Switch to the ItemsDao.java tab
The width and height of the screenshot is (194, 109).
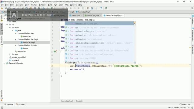[93, 15]
